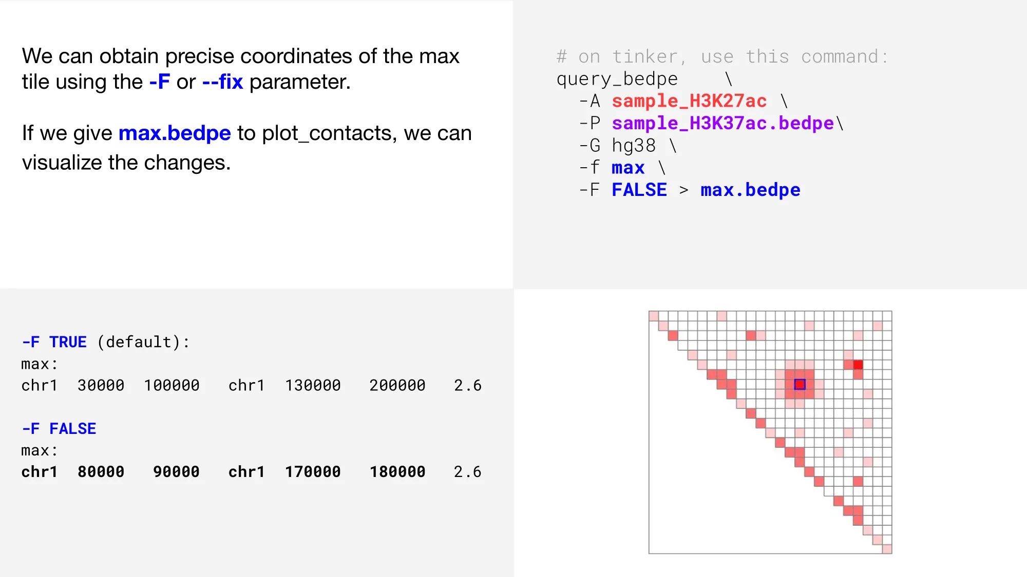Click the top-left pink diagonal heatmap tile
The image size is (1027, 577).
654,316
